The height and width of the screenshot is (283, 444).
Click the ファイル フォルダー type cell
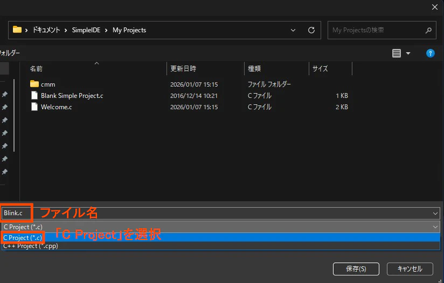[269, 84]
